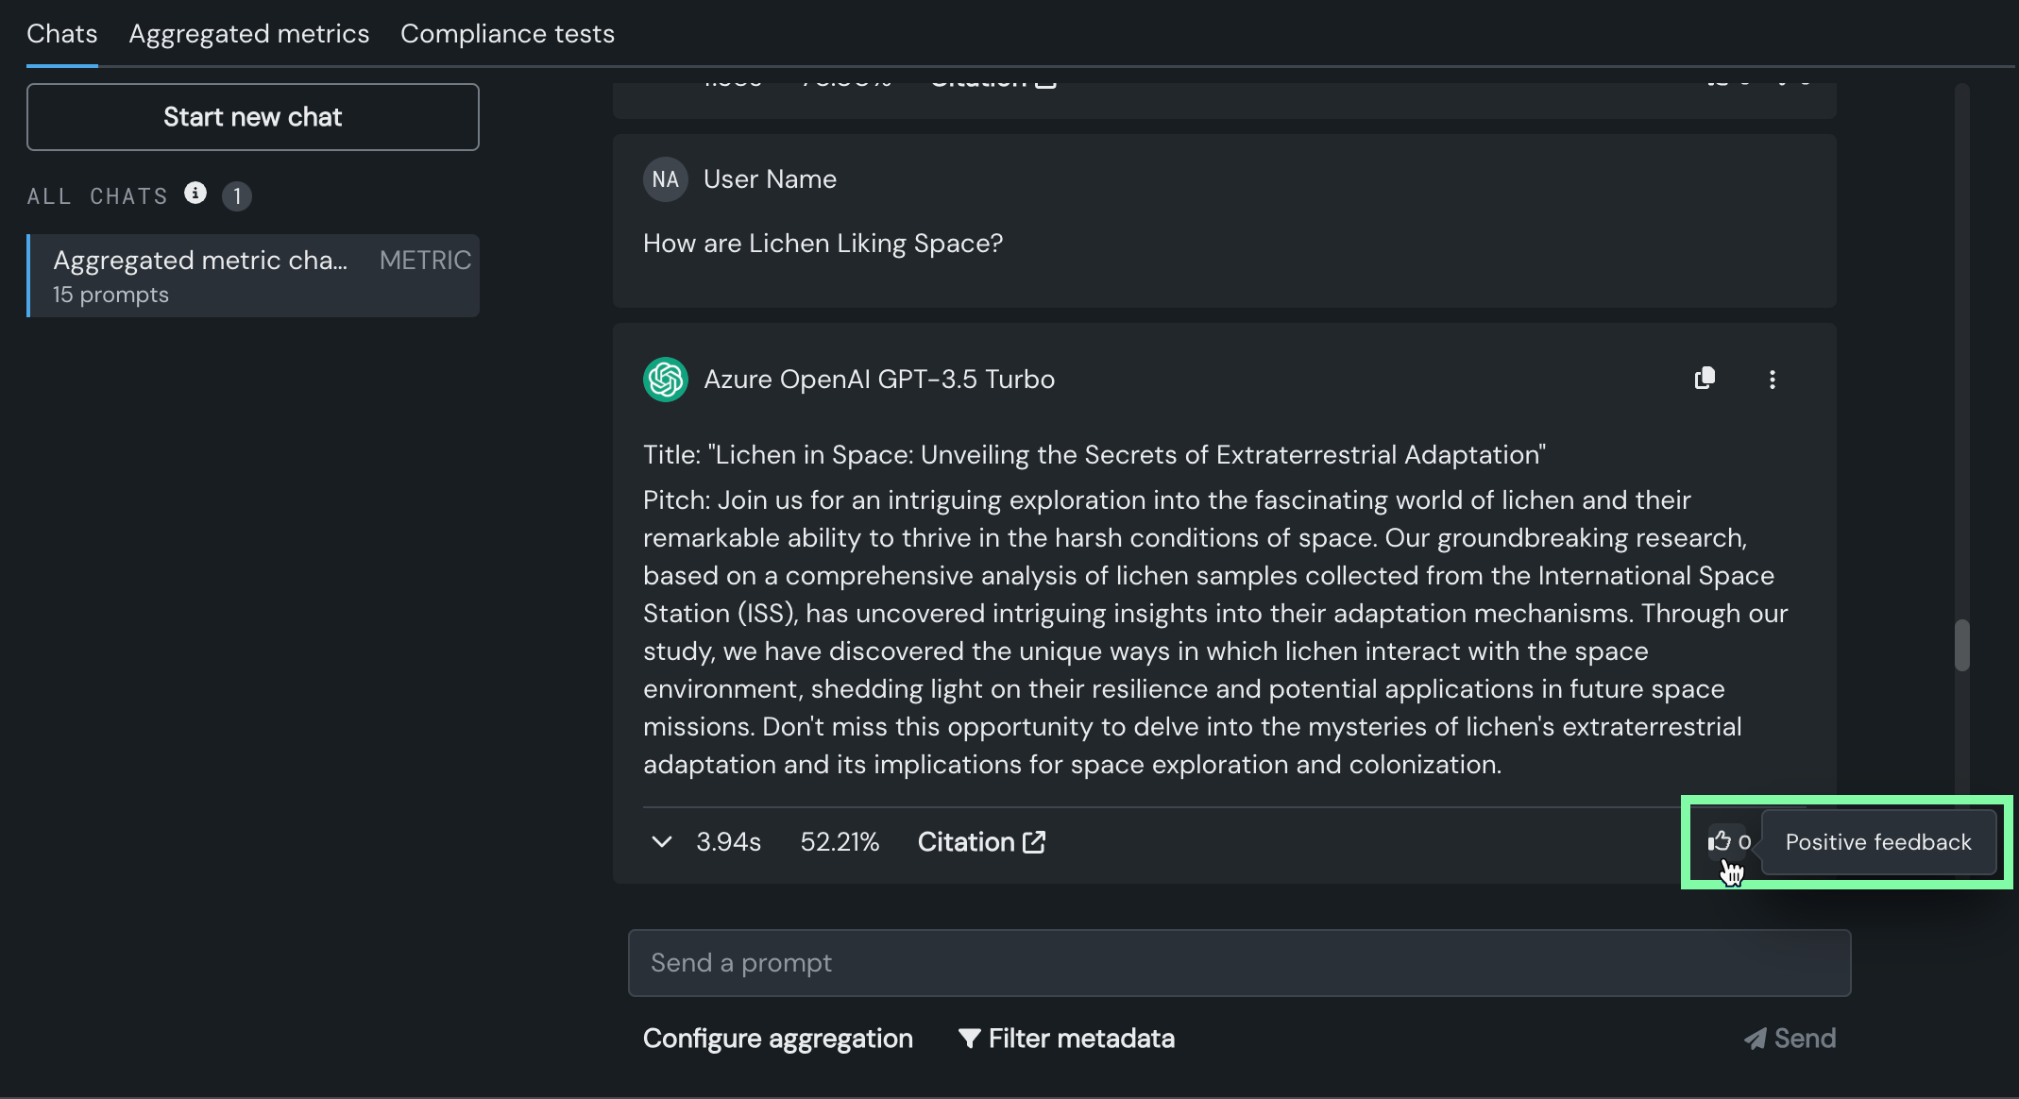The width and height of the screenshot is (2019, 1099).
Task: Copy the GPT-3.5 Turbo response
Action: [1705, 379]
